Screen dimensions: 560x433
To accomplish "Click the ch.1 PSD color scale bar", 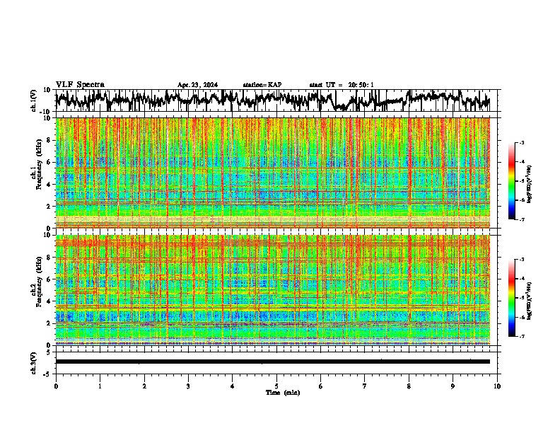I will point(512,181).
